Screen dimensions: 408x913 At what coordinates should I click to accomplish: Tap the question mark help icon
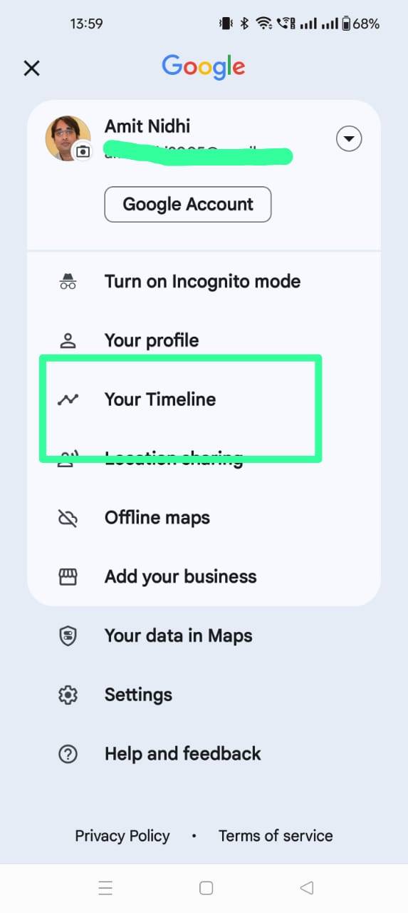click(x=68, y=754)
